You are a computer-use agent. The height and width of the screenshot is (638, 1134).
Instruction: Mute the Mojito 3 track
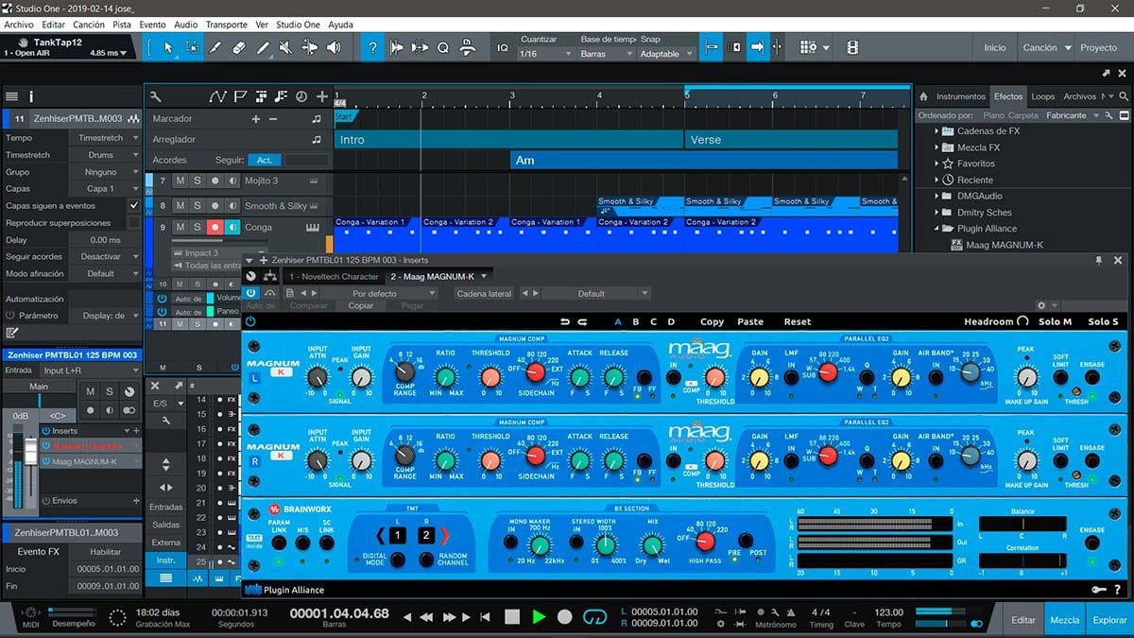pos(181,181)
